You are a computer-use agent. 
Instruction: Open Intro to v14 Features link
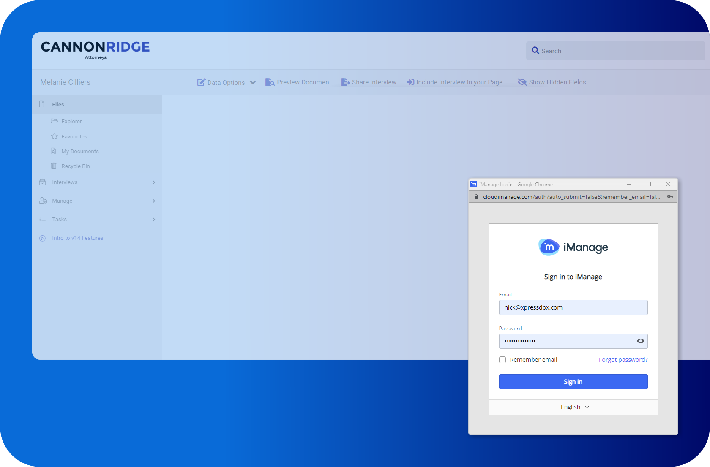coord(77,238)
